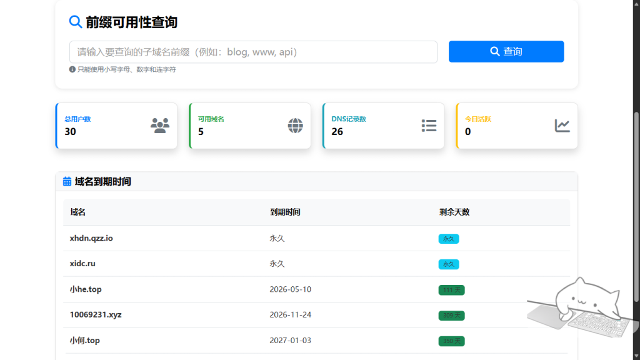
Task: Click the calendar icon beside 域名到期时间
Action: point(67,182)
